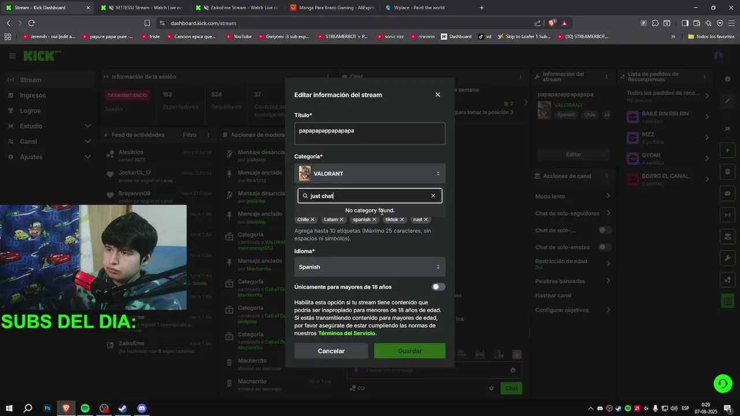
Task: Click the bookmark this page icon
Action: (x=147, y=23)
